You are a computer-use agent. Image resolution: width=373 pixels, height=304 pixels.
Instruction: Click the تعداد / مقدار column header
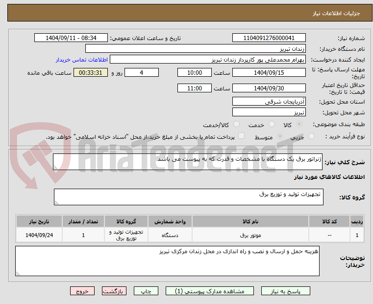coord(83,221)
